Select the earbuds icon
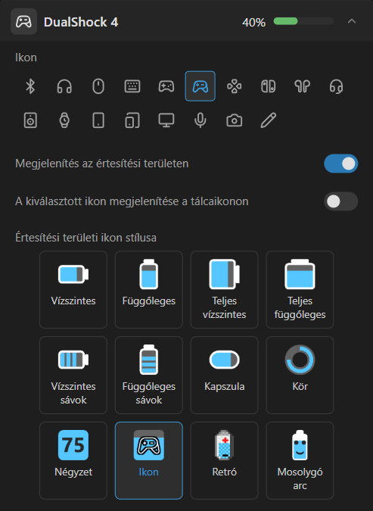373x511 pixels. 303,86
